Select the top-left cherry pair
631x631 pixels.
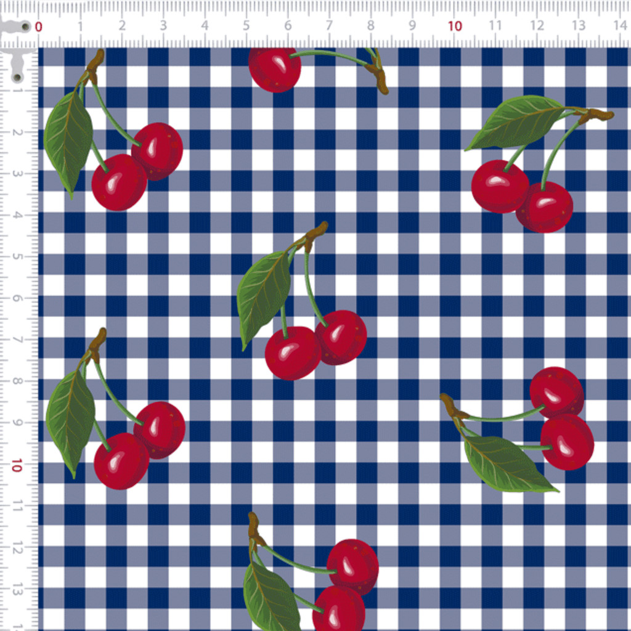pos(113,129)
